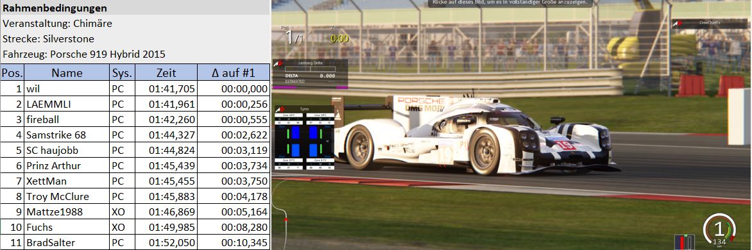Click the 'Name' column header
Screen dimensions: 752x250
click(x=67, y=73)
